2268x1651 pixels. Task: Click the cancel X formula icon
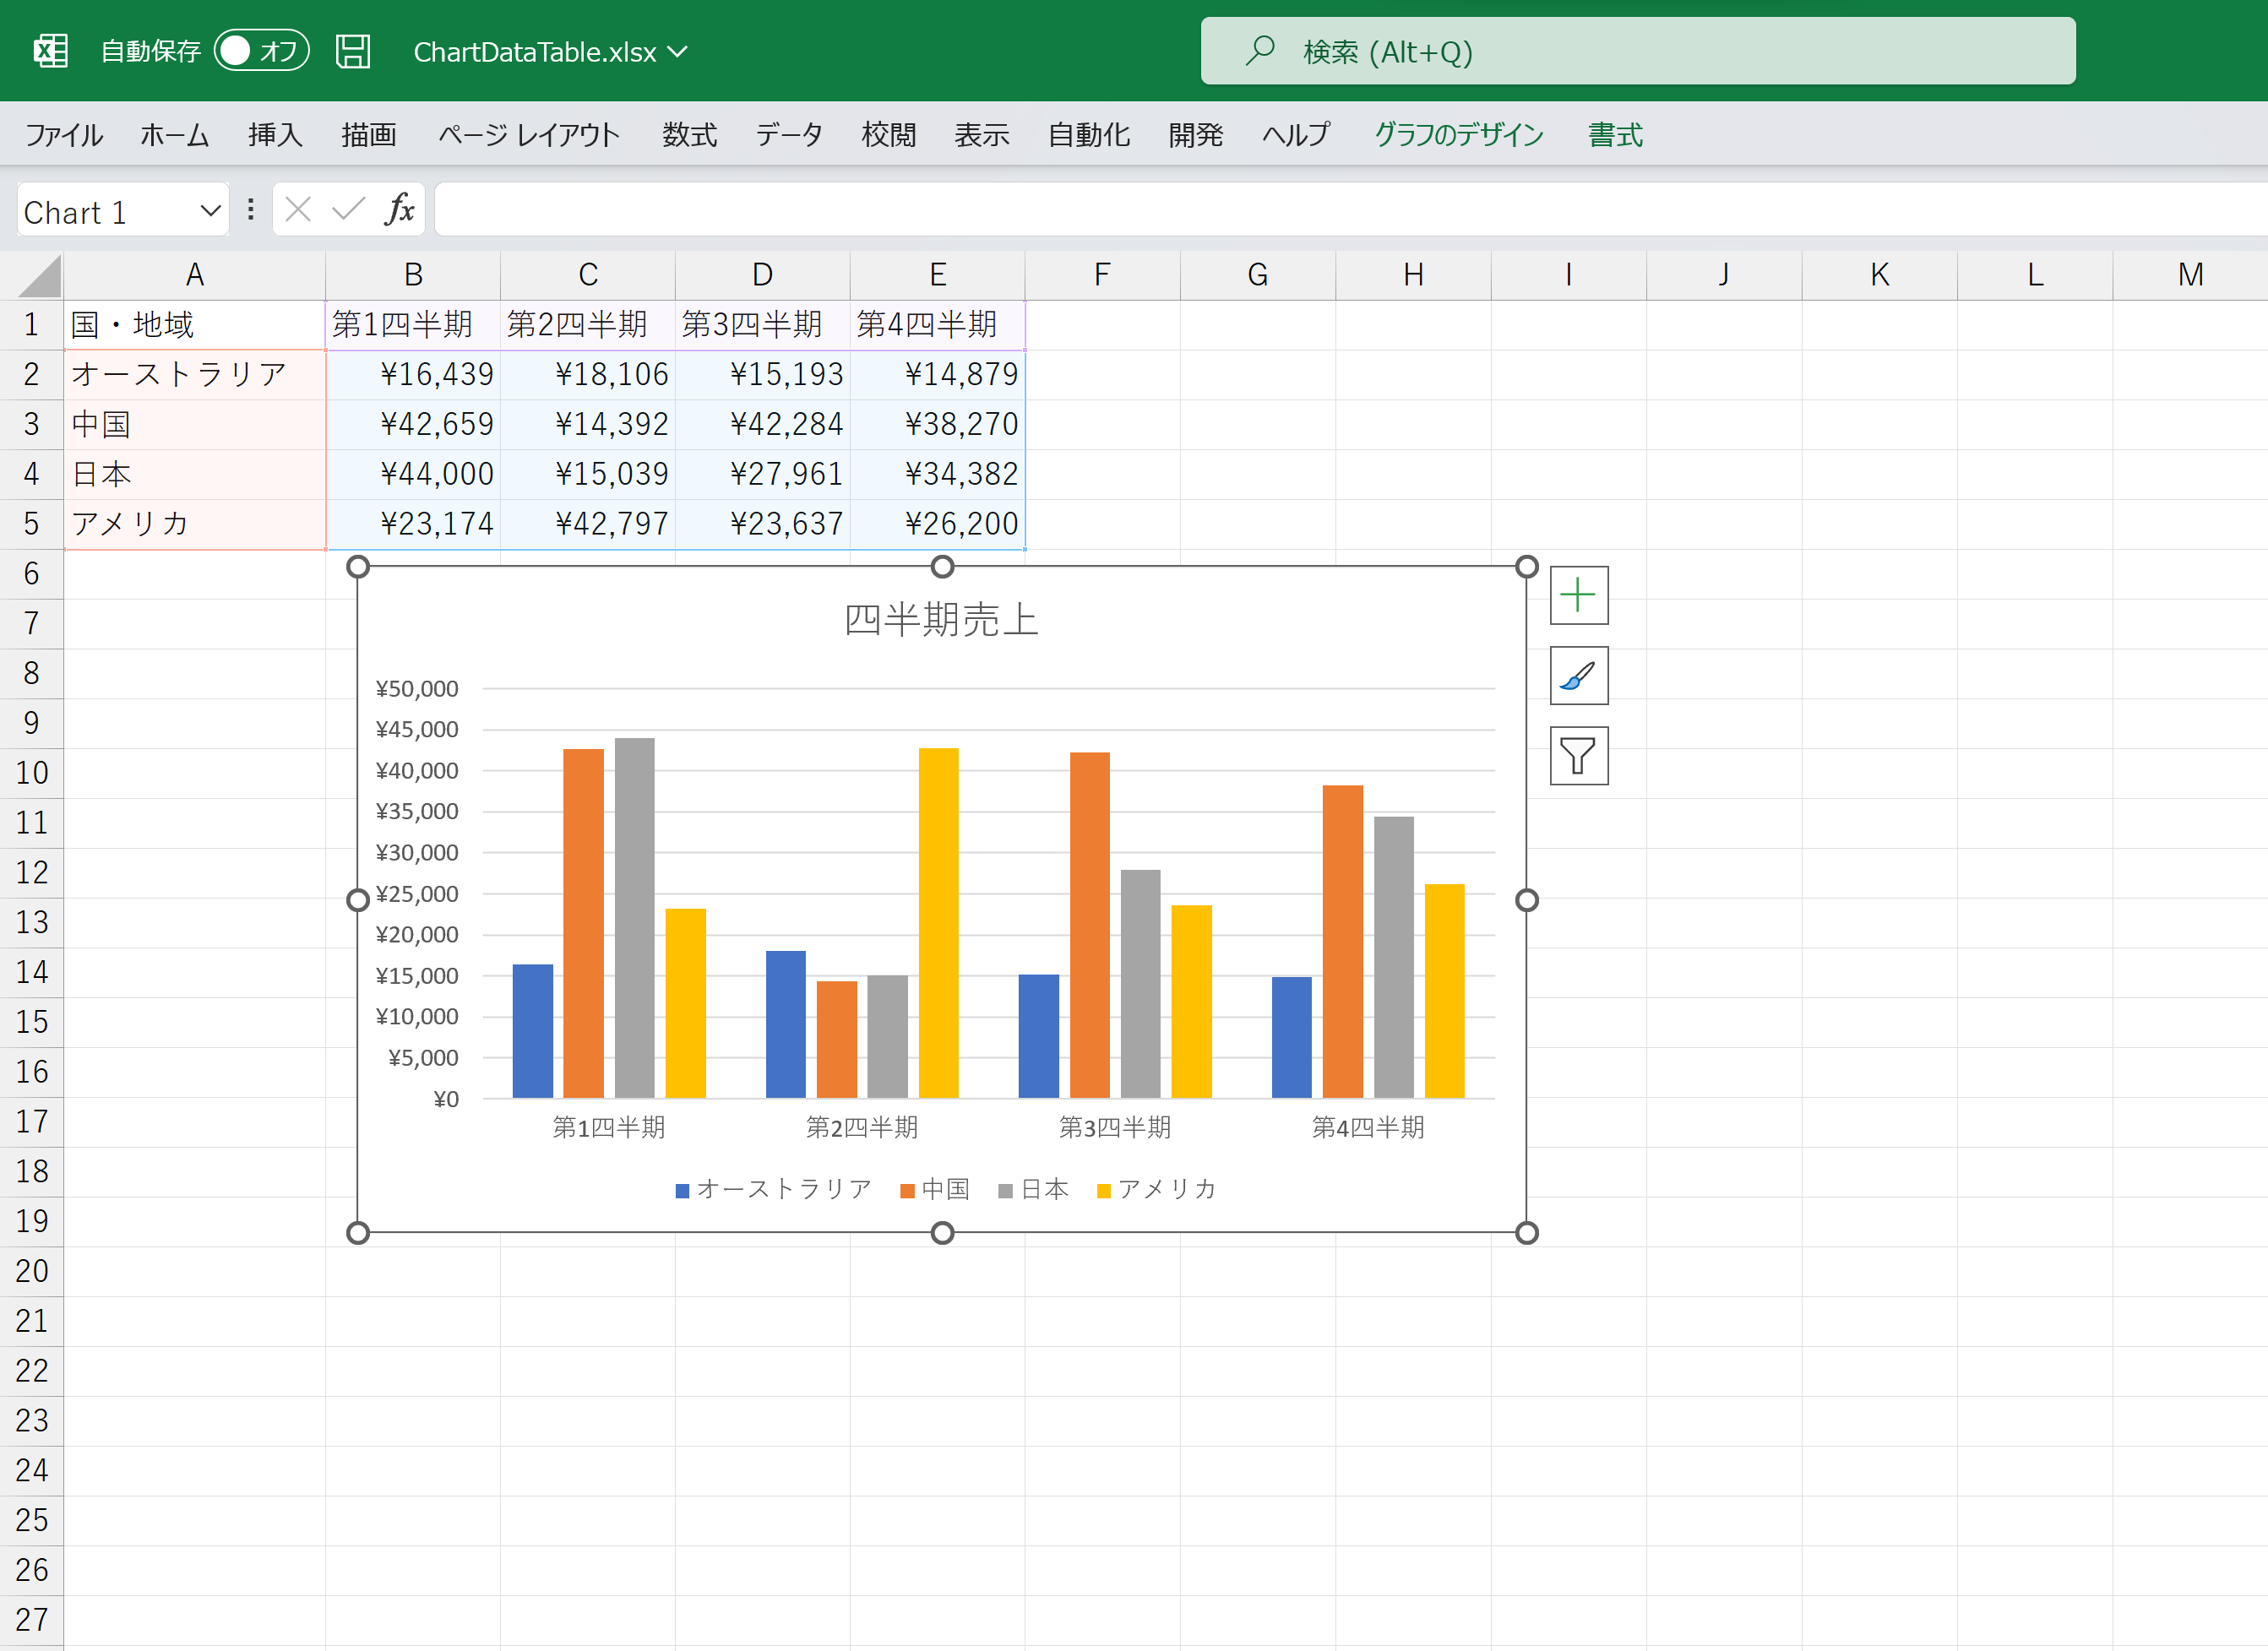(x=298, y=210)
